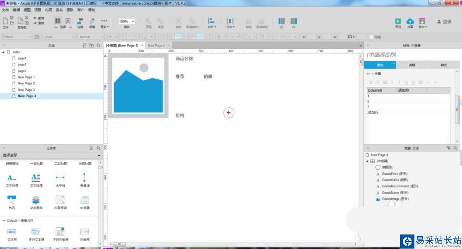The width and height of the screenshot is (462, 249).
Task: Open the Publish (发布) toolbar dropdown
Action: [x=422, y=23]
